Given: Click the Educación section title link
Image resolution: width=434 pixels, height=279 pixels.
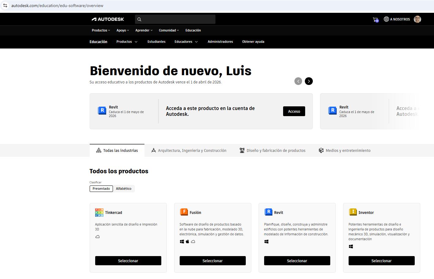Looking at the screenshot, I should pos(98,42).
